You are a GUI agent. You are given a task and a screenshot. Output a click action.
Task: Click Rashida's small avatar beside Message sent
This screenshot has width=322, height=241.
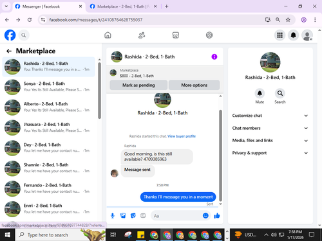tap(115, 174)
